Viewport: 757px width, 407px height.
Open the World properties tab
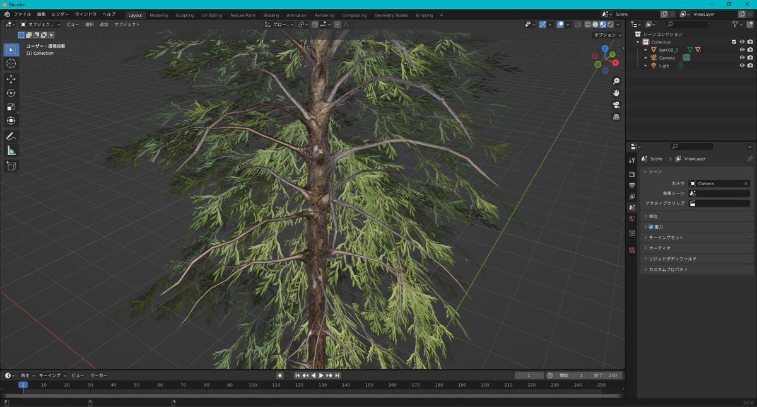632,219
